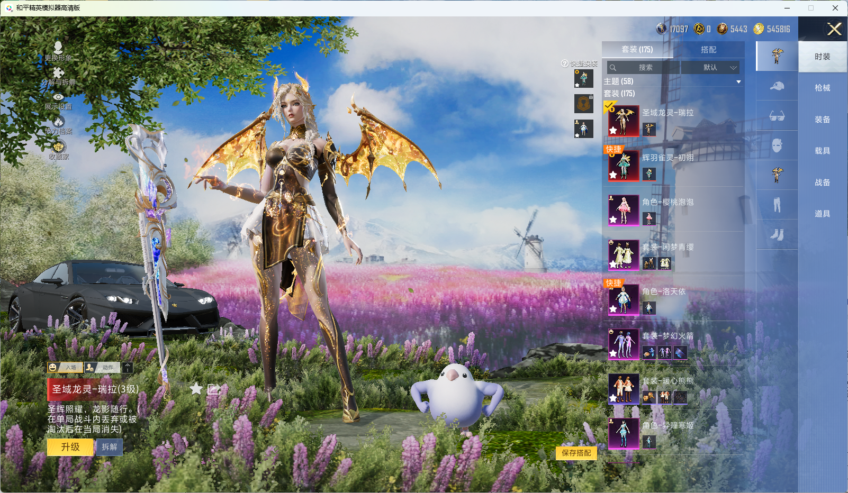Open 展示设置 eye icon
Viewport: 848px width, 493px height.
point(58,97)
